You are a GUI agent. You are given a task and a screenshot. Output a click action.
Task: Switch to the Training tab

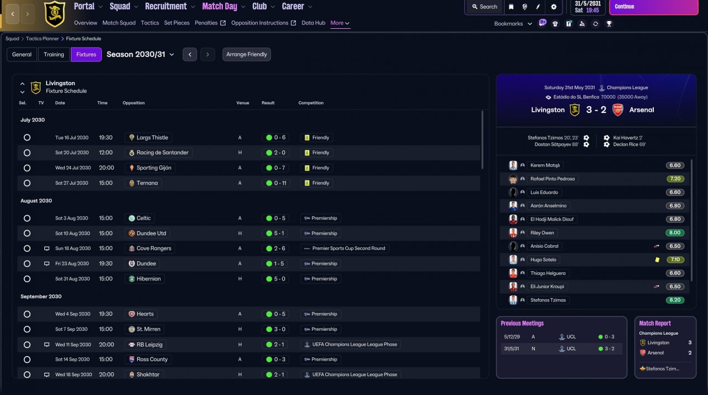click(x=54, y=54)
